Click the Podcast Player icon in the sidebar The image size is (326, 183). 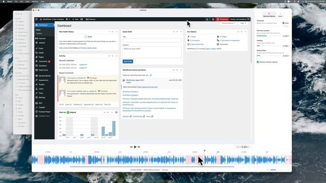(x=37, y=112)
